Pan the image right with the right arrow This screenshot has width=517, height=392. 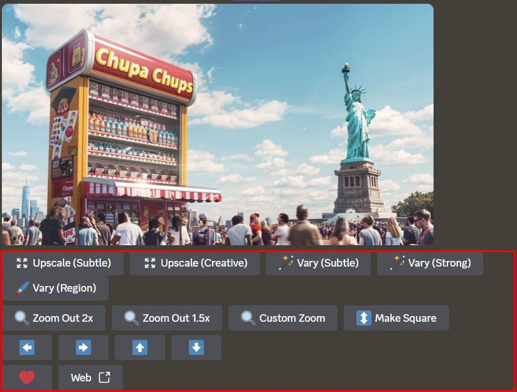click(x=83, y=347)
